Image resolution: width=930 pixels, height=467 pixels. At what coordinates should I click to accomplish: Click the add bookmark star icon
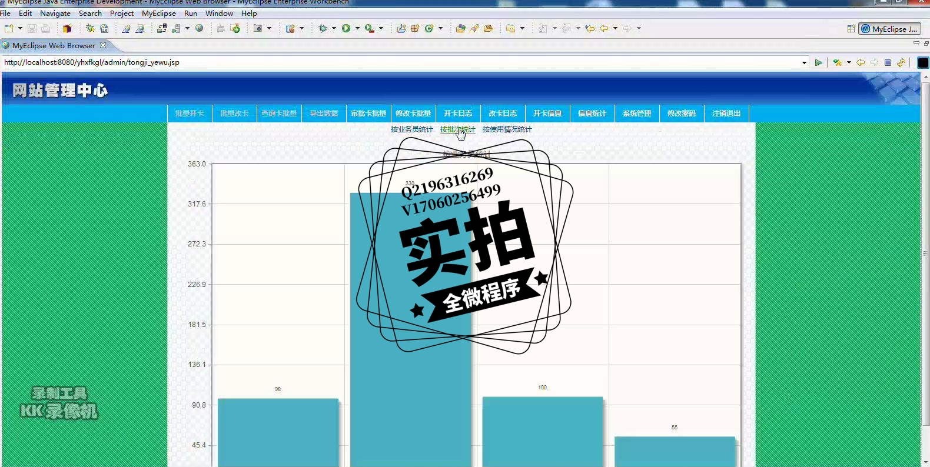838,62
